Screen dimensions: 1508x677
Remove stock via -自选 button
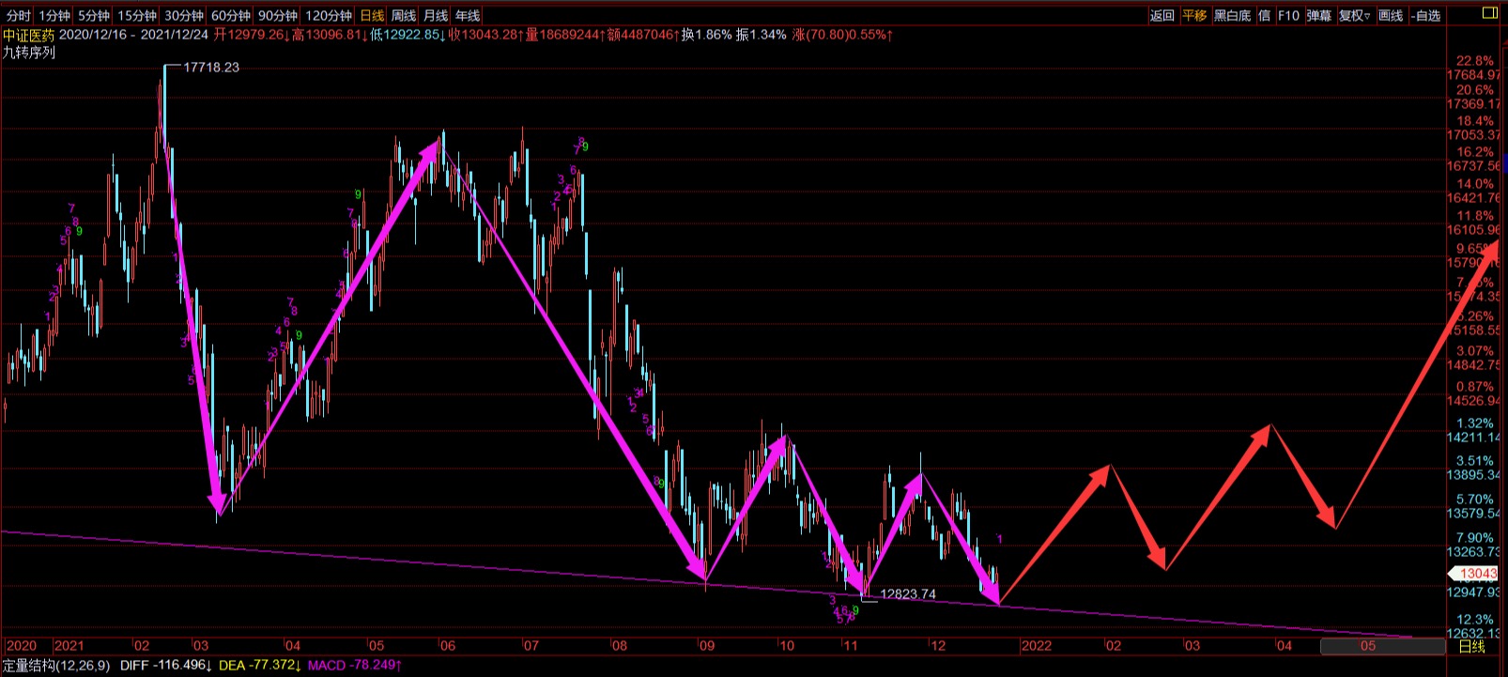point(1426,16)
